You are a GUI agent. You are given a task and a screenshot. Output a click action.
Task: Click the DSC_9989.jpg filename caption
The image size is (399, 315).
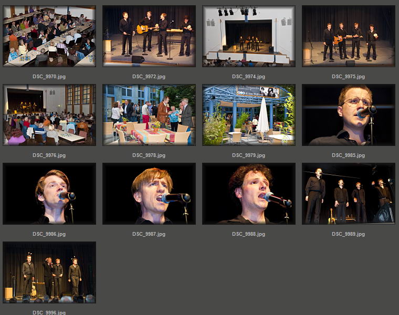[x=348, y=234]
